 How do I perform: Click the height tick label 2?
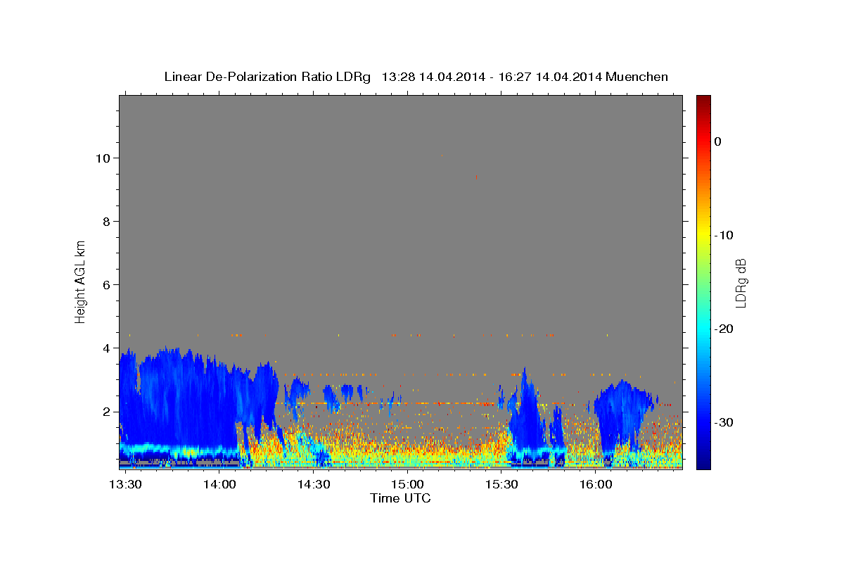(x=106, y=411)
